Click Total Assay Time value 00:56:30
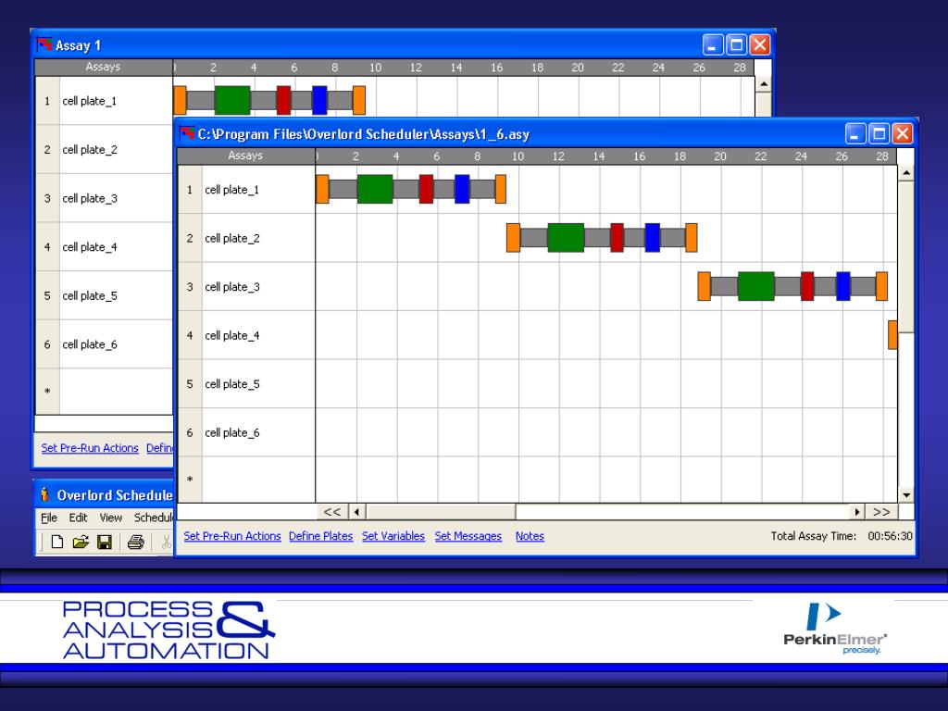 tap(890, 536)
